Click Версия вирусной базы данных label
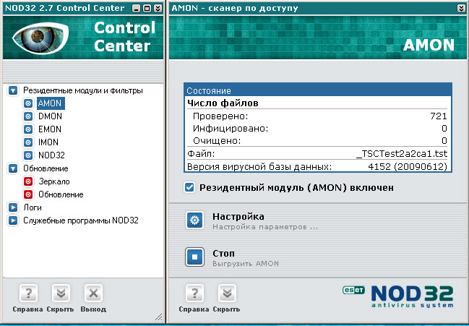 tap(259, 166)
